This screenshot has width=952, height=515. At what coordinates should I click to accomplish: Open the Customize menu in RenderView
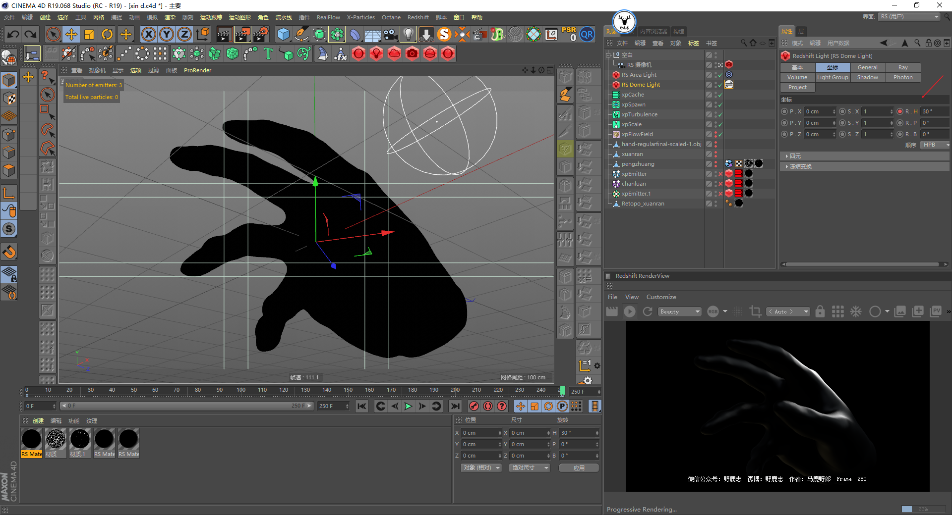(661, 297)
